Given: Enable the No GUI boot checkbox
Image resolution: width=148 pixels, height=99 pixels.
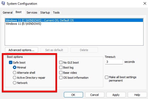Looking at the screenshot, I should pos(61,63).
